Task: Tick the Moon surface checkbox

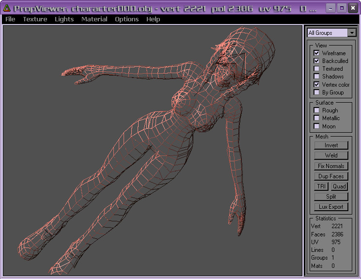Action: tap(316, 126)
